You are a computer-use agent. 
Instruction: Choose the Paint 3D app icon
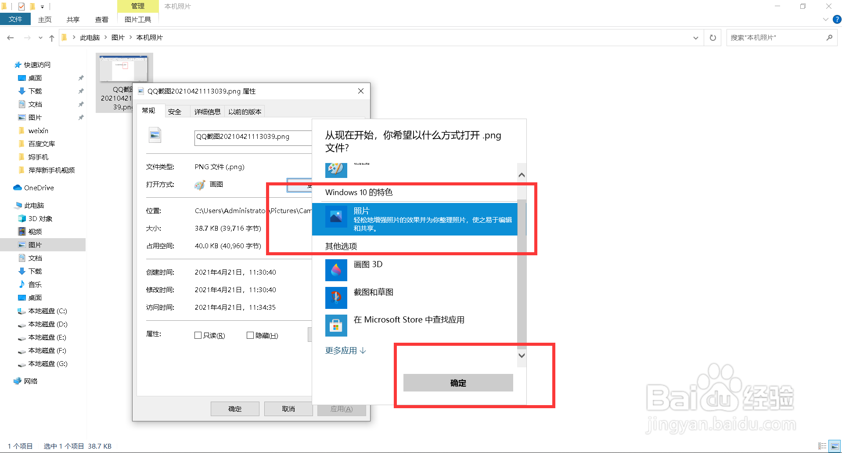(336, 270)
